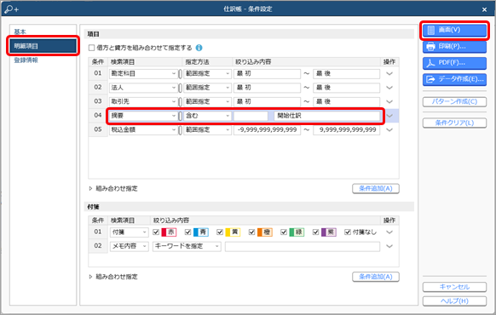This screenshot has width=496, height=315.
Task: Open the メモ内容 search item dropdown
Action: 129,246
